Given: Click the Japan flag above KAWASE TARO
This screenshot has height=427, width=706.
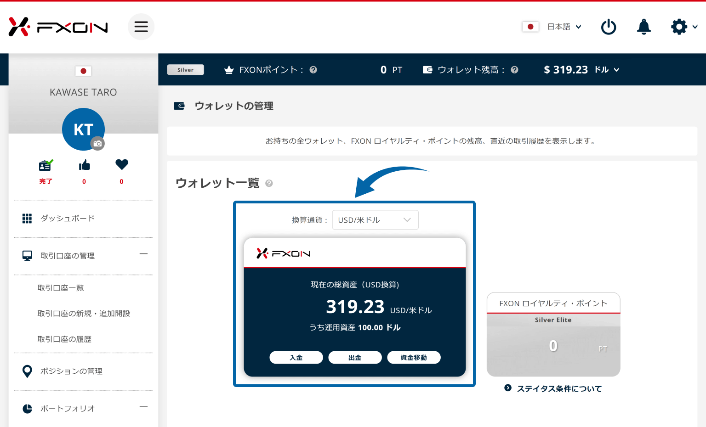Looking at the screenshot, I should 83,71.
